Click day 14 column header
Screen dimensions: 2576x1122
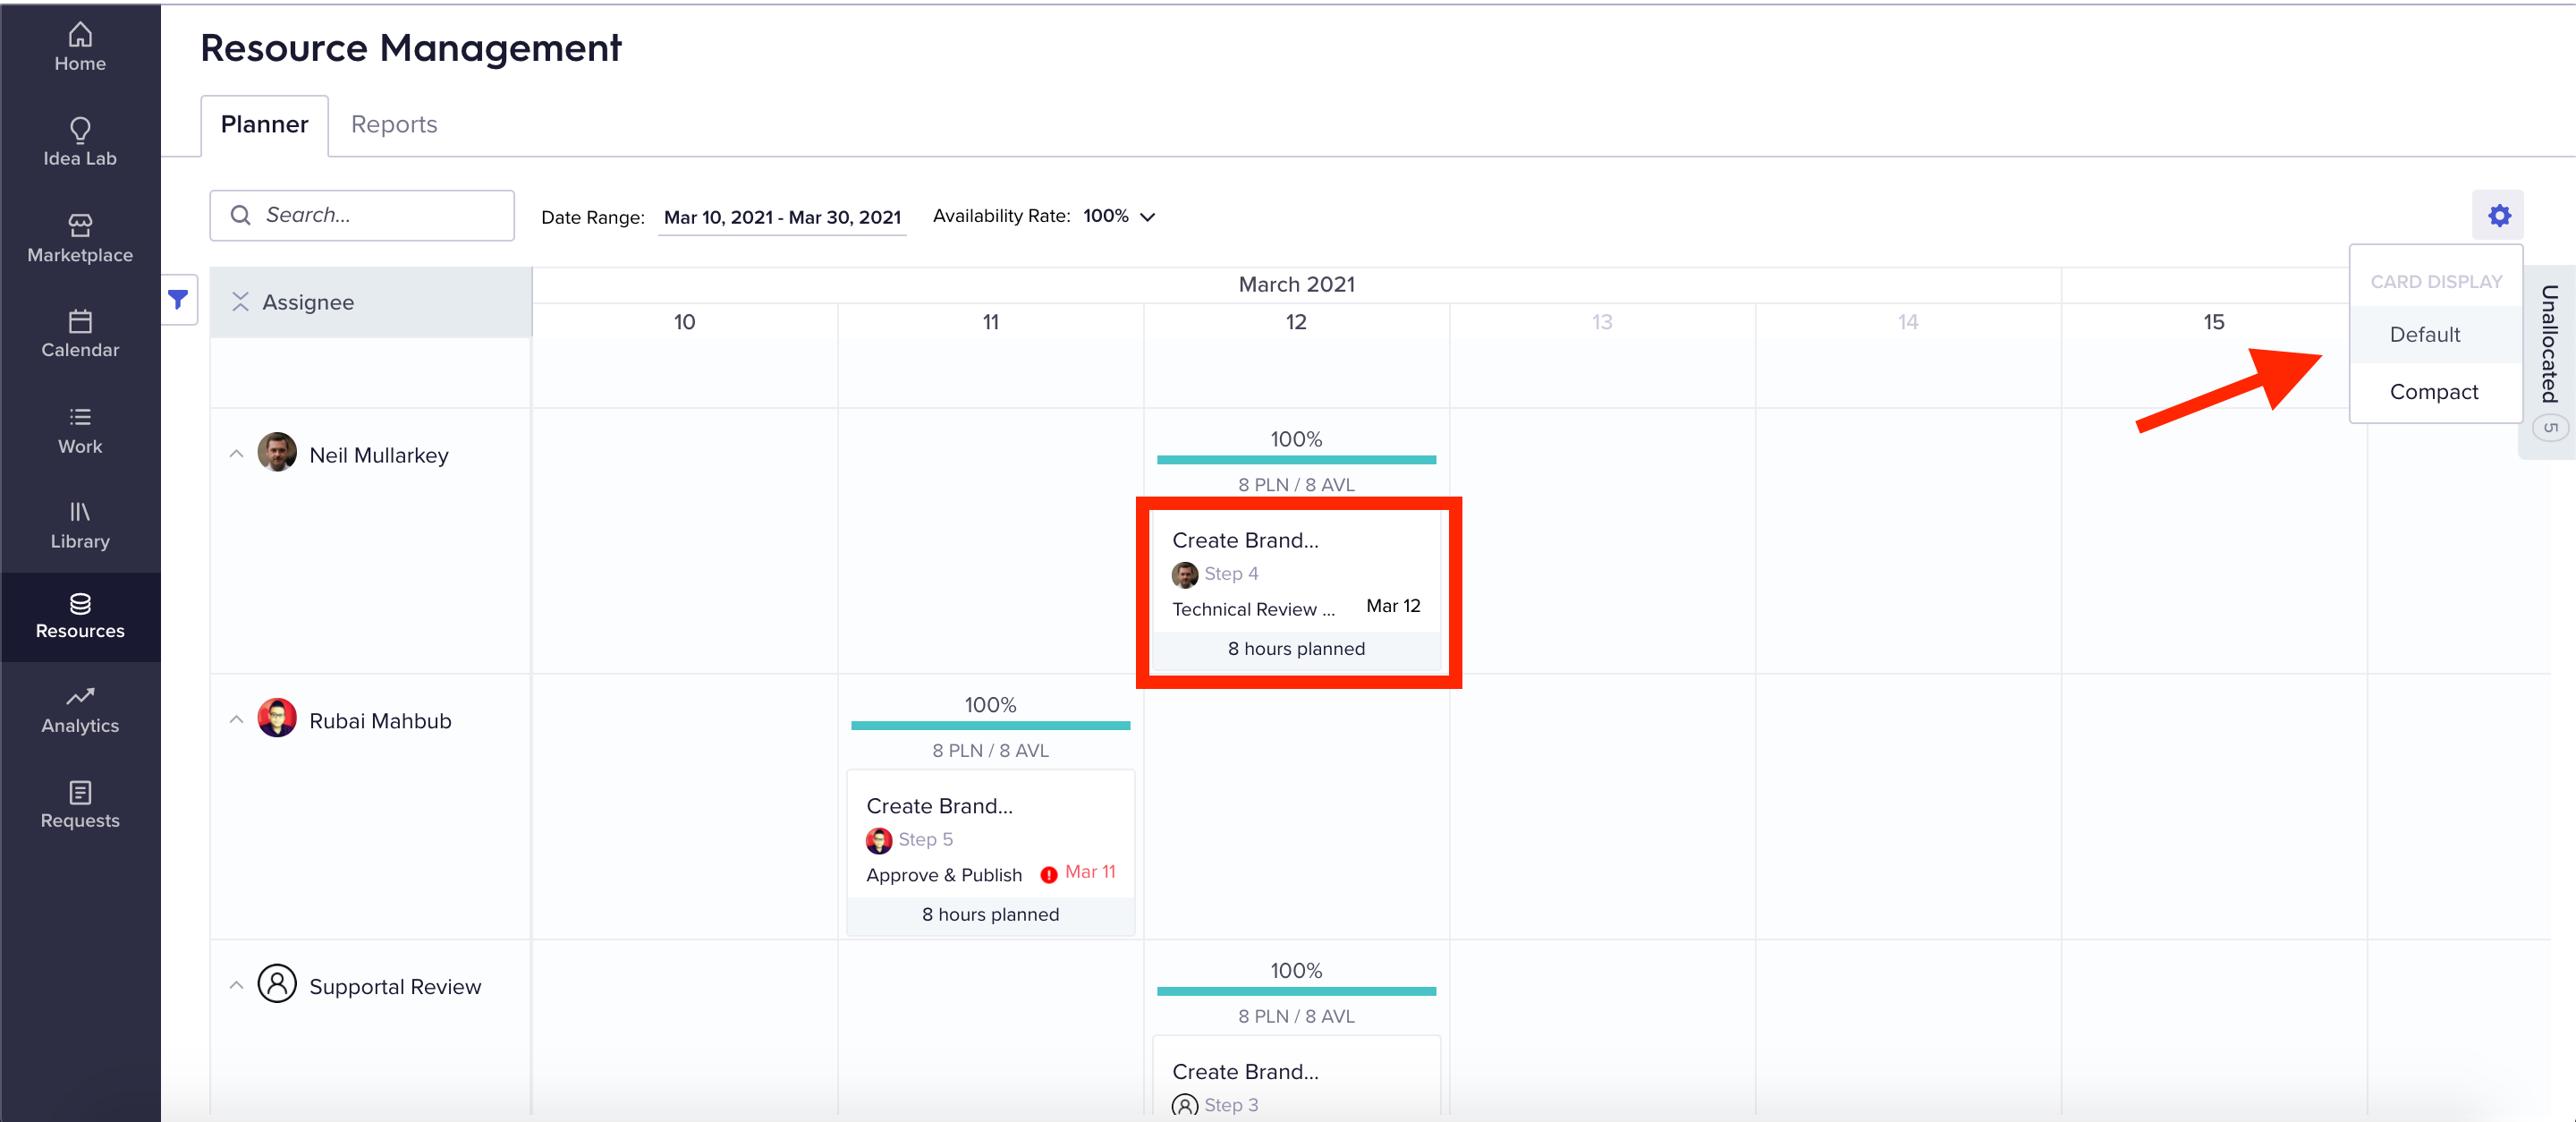(x=1909, y=322)
